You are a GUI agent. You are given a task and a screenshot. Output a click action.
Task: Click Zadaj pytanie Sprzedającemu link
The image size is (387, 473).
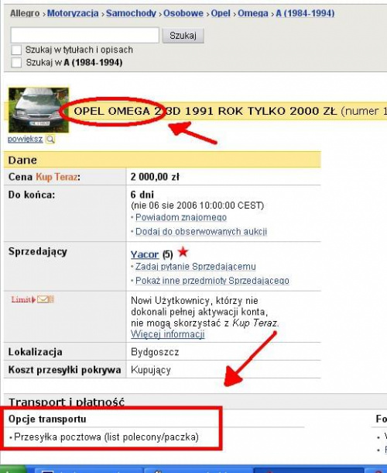click(196, 267)
